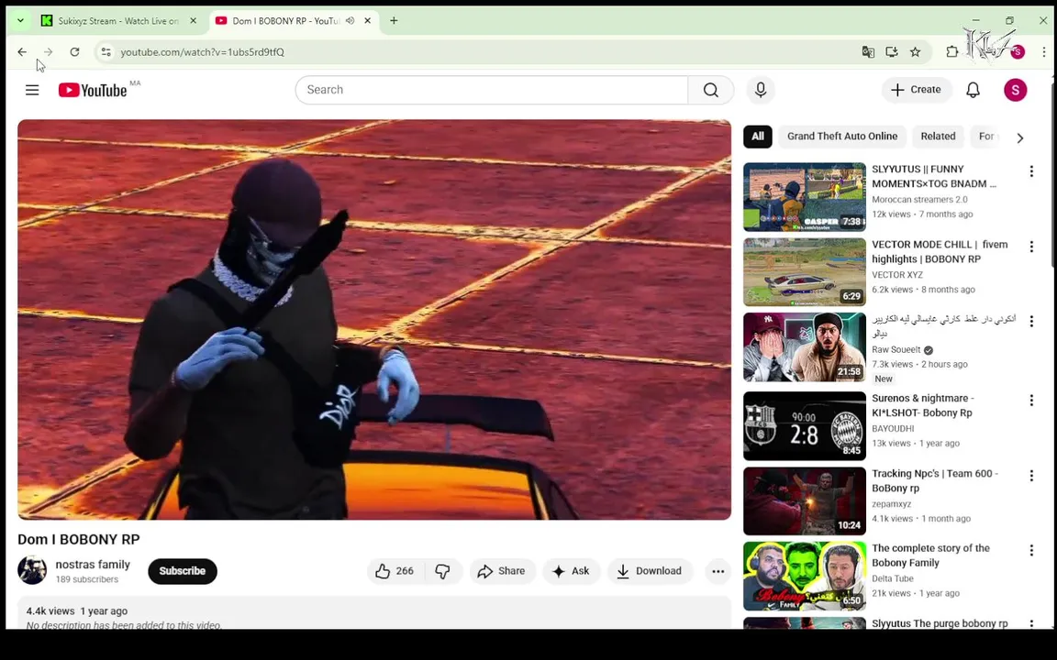Close the Sukixyz Stream tab
1057x660 pixels.
click(194, 21)
